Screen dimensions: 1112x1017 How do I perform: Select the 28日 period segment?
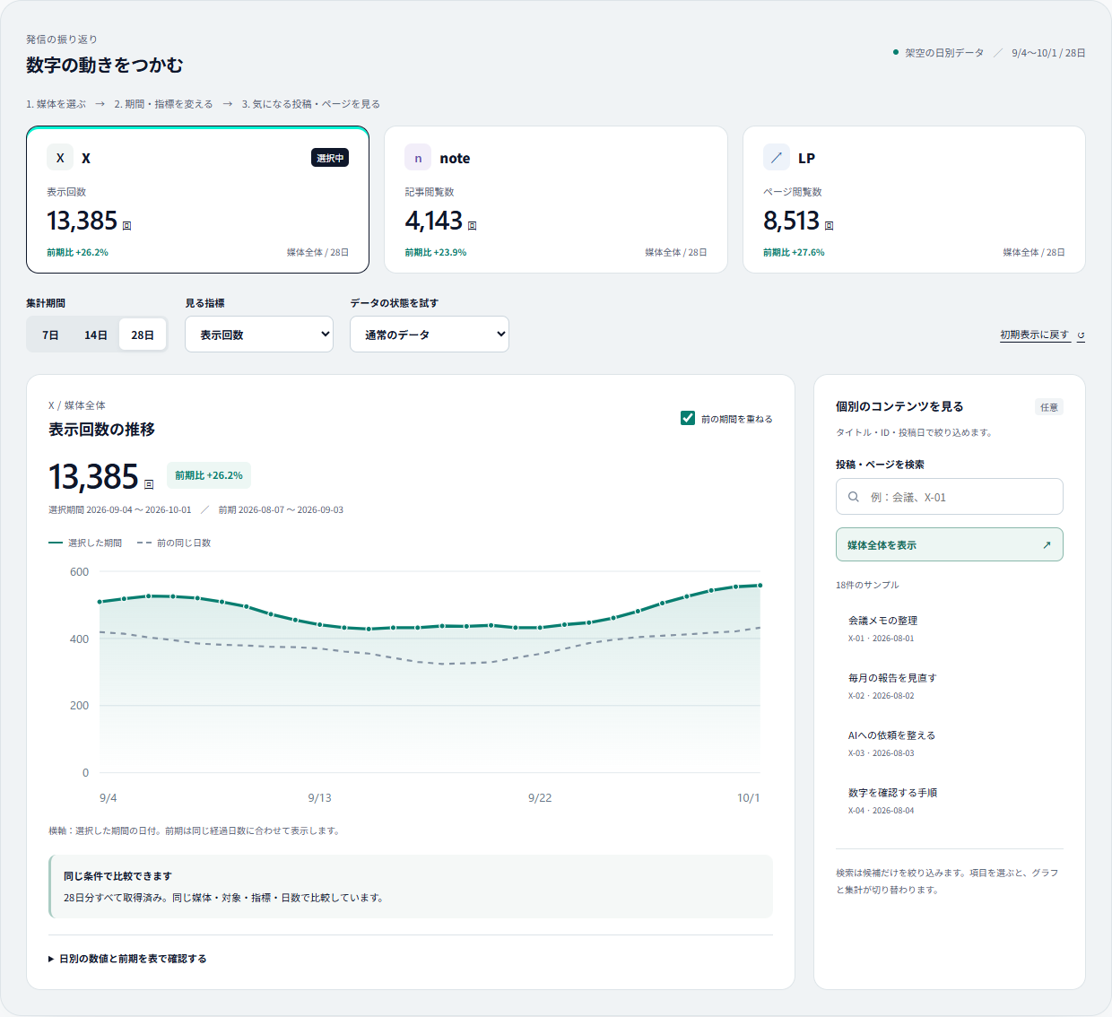click(x=143, y=335)
